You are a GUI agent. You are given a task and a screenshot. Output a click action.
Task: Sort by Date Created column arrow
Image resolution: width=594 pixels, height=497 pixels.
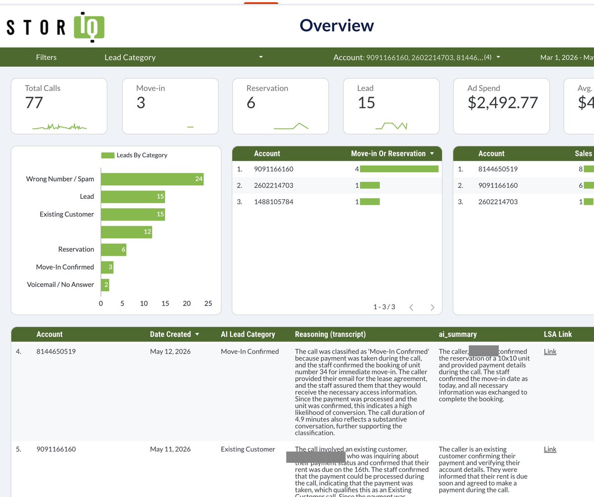198,334
